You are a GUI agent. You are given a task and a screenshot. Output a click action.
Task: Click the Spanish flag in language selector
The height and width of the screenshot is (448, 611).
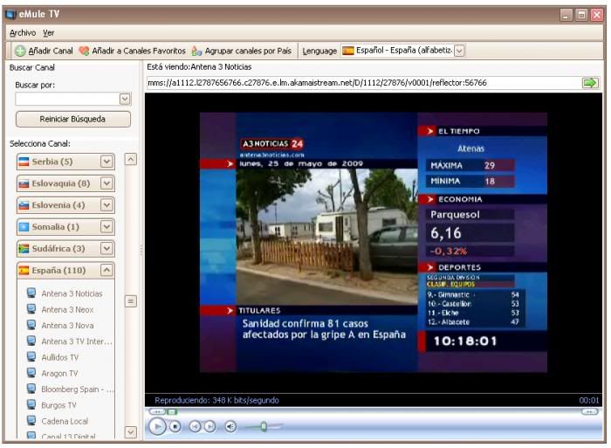pyautogui.click(x=348, y=51)
